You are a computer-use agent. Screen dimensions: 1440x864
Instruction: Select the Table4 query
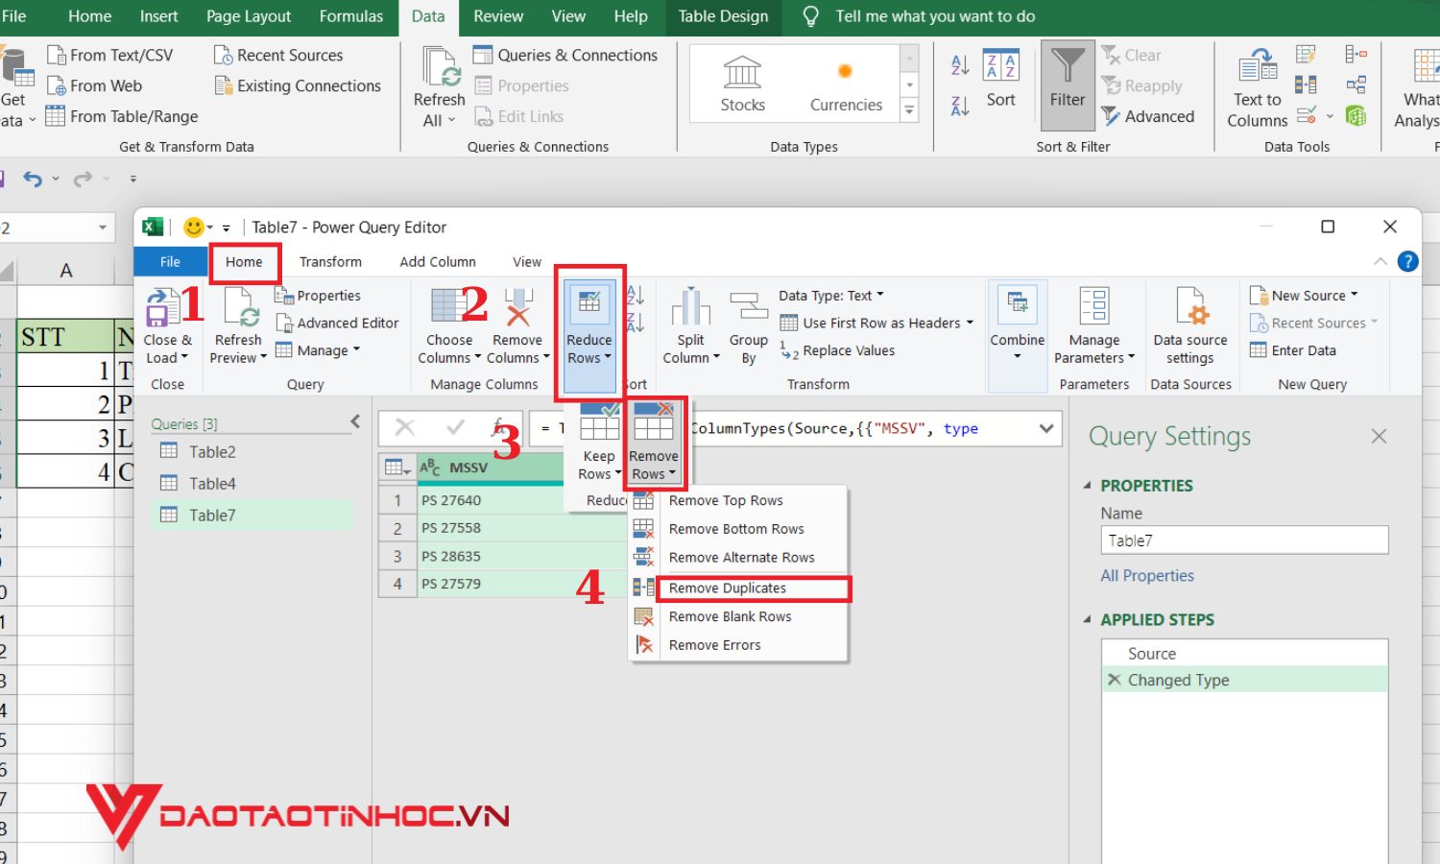[x=212, y=484]
